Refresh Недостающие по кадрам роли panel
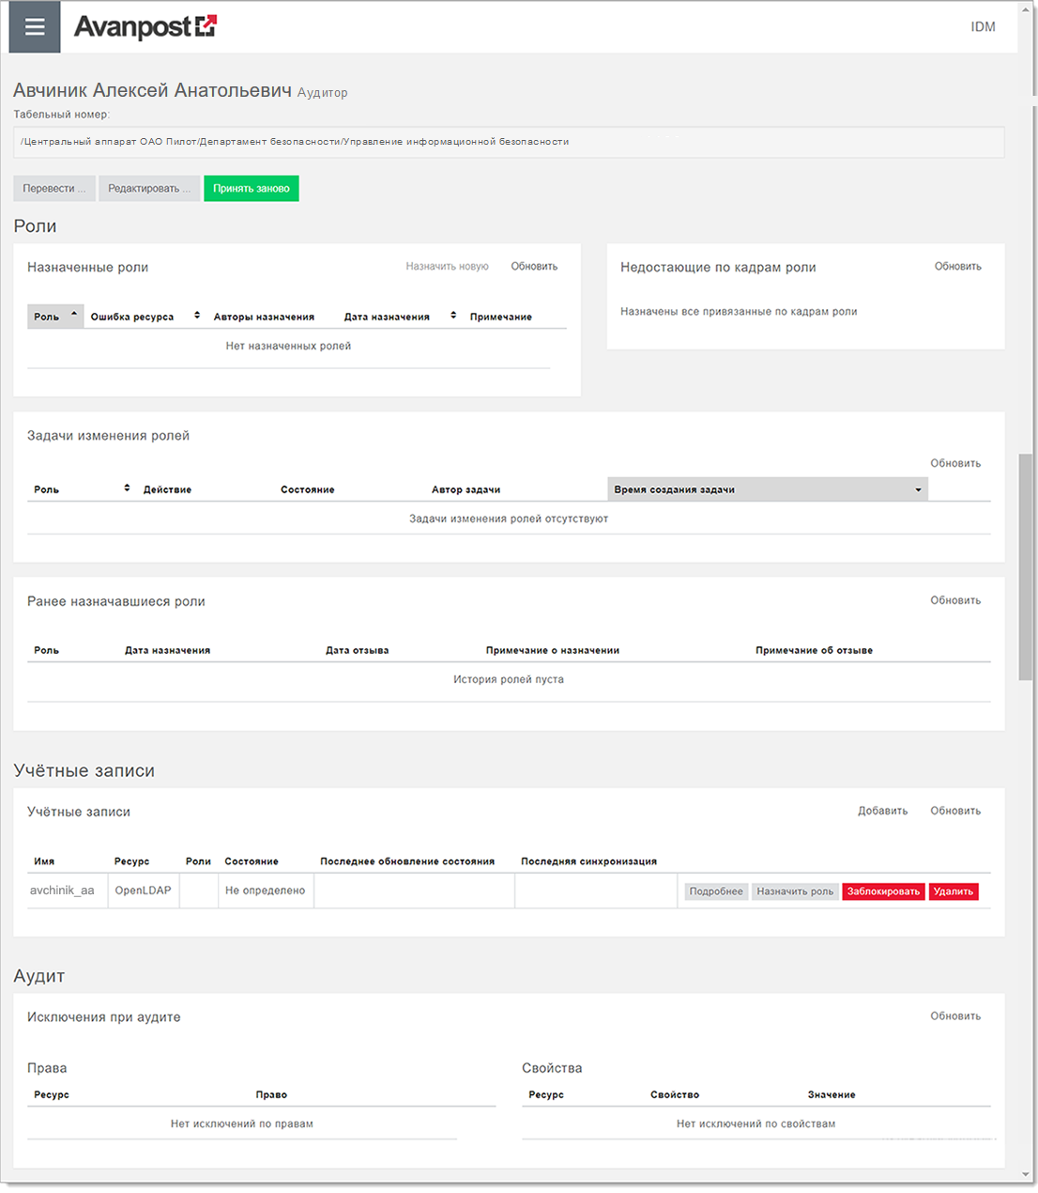Viewport: 1038px width, 1193px height. [957, 267]
